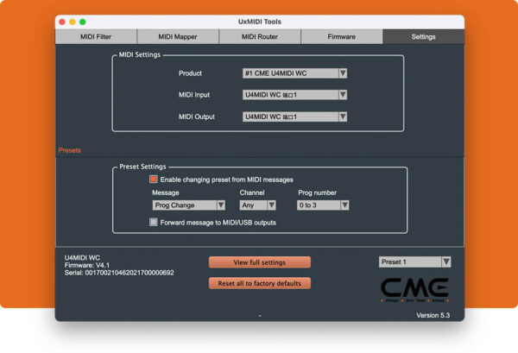Click the UxMIDI Tools window title
Image resolution: width=518 pixels, height=353 pixels.
point(260,22)
